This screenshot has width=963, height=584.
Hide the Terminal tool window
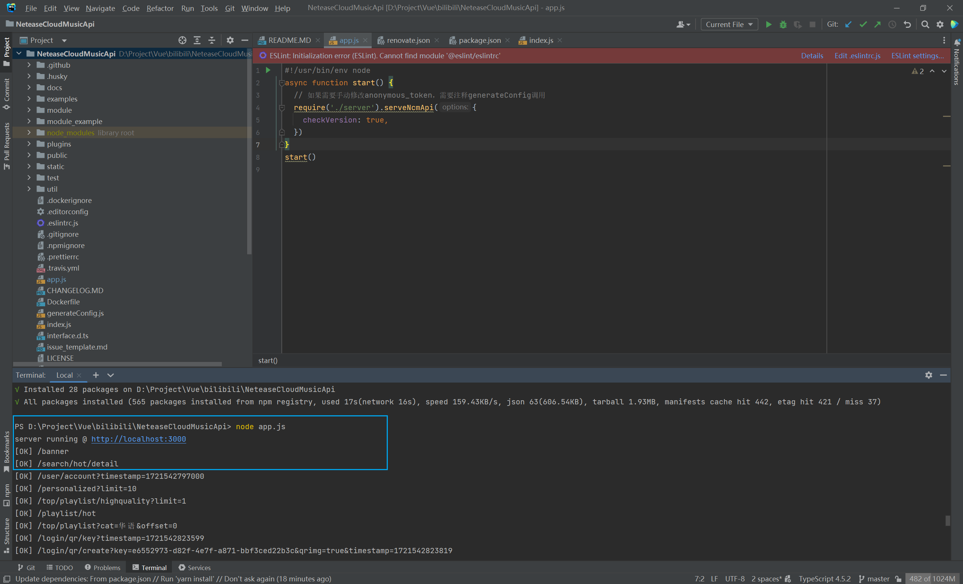tap(943, 375)
